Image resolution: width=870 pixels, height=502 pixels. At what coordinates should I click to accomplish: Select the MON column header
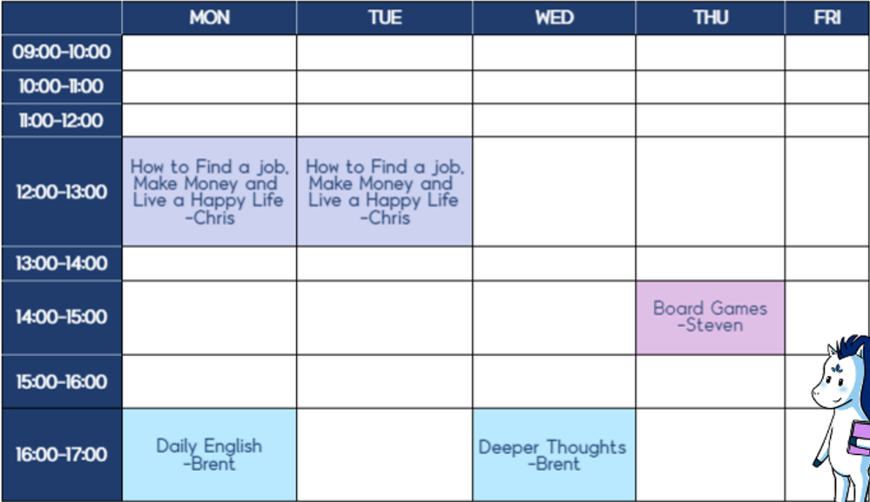(x=209, y=17)
